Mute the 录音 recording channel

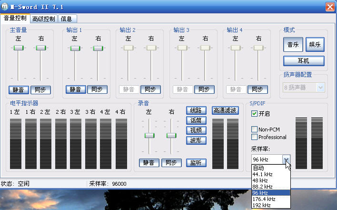point(149,163)
